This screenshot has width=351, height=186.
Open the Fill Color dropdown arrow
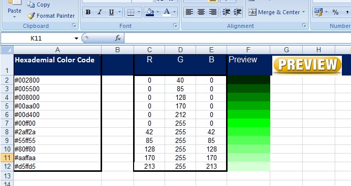158,12
